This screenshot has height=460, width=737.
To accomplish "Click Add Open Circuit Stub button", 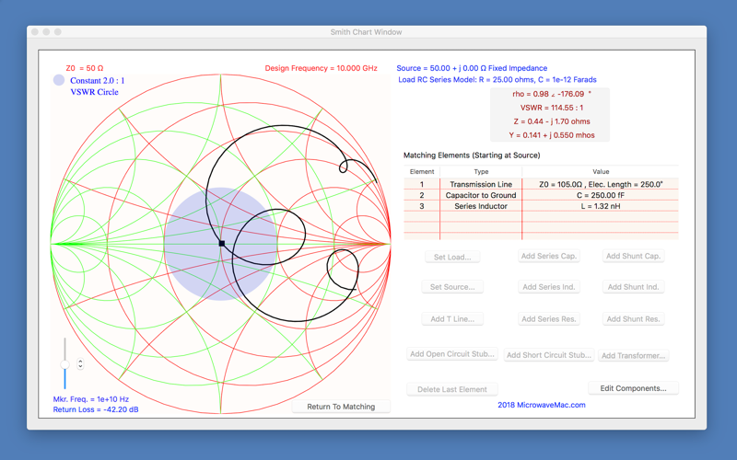I will (x=452, y=354).
